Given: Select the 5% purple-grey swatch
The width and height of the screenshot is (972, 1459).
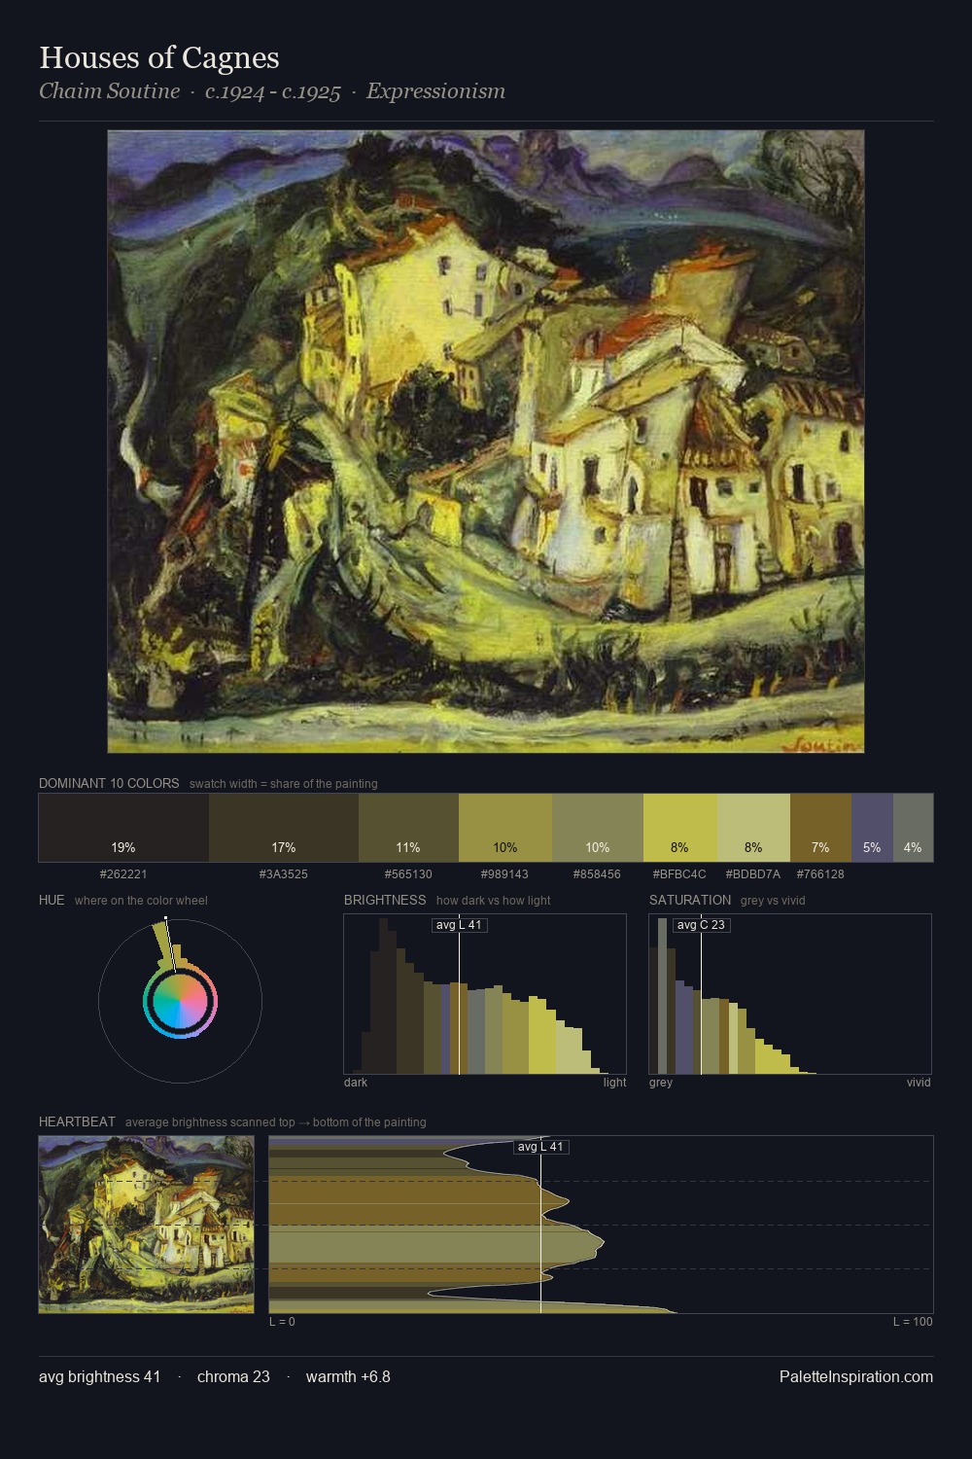Looking at the screenshot, I should pos(872,828).
